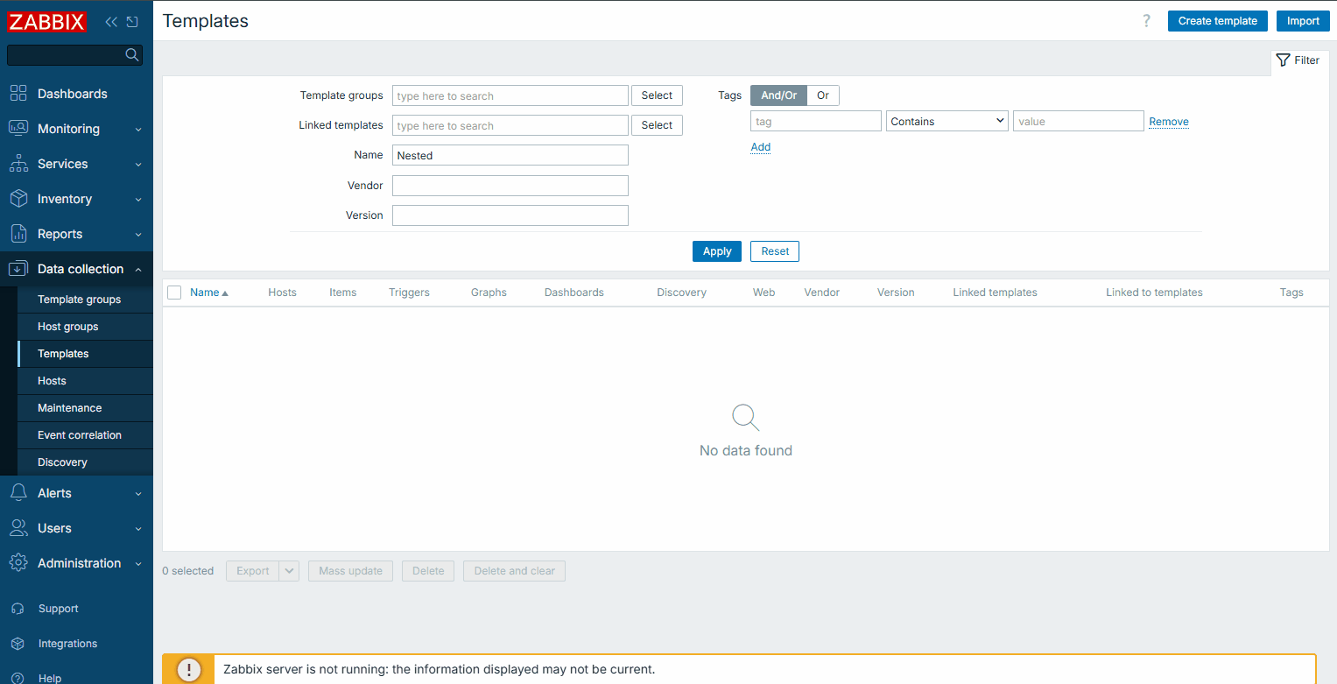The image size is (1337, 684).
Task: Open the Support link in sidebar
Action: click(58, 609)
